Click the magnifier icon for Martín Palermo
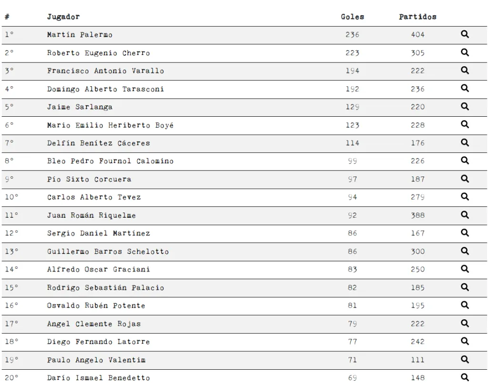 [x=465, y=34]
